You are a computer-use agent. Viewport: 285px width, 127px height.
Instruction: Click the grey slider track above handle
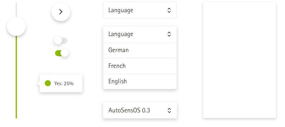point(16,10)
